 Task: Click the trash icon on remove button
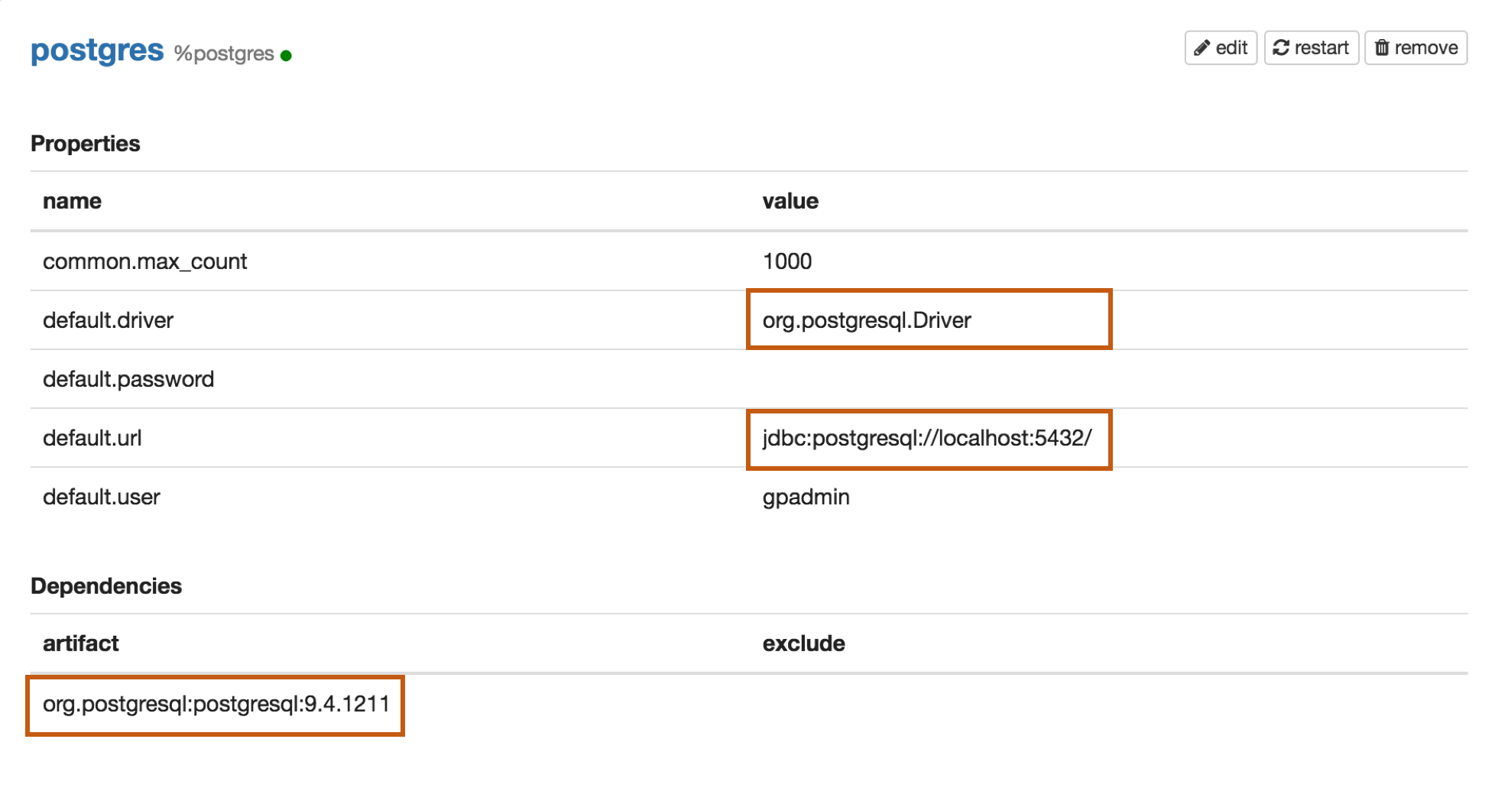1382,48
